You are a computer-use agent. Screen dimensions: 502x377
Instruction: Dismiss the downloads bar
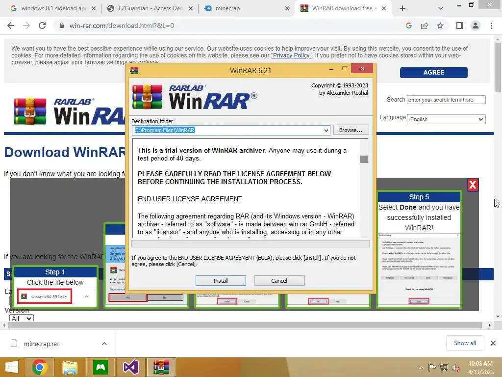(493, 343)
